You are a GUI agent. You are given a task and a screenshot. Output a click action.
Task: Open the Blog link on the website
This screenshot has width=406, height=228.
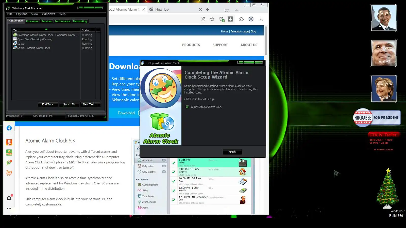click(x=253, y=31)
